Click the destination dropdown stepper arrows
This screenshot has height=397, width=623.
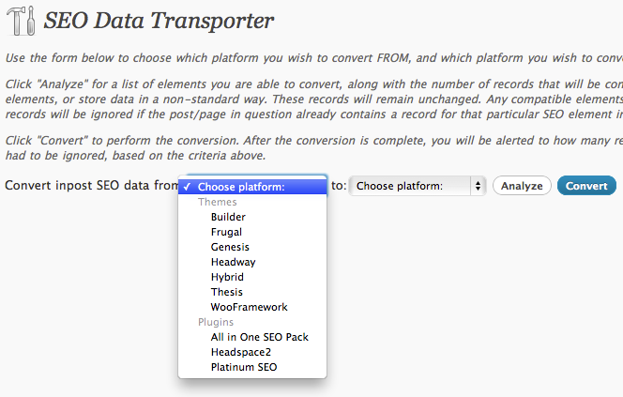point(479,186)
